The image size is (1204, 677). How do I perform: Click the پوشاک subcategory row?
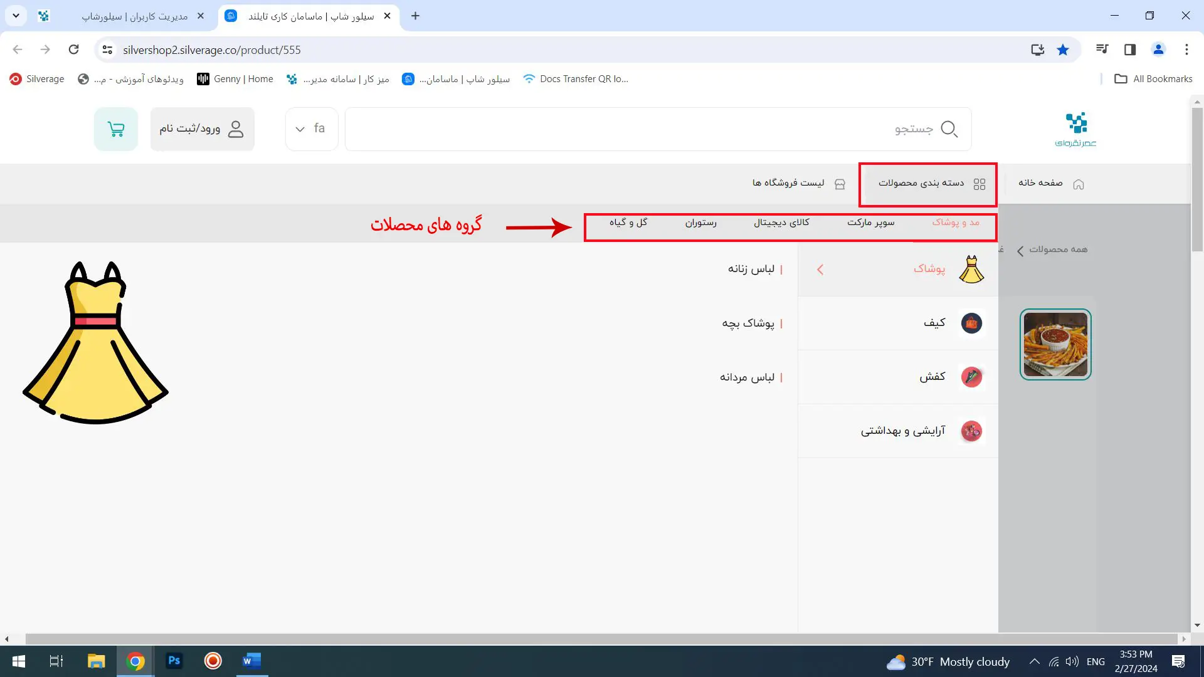point(898,270)
